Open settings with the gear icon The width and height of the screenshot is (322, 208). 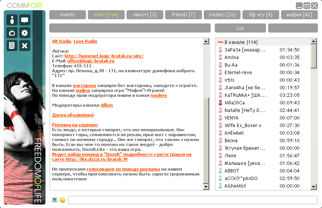25,33
